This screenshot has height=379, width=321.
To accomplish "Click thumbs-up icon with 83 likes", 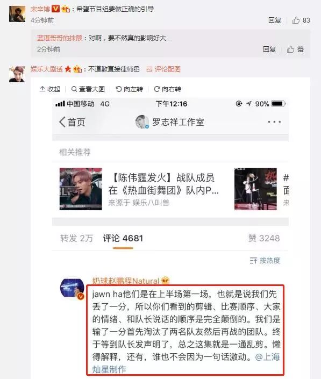I will pyautogui.click(x=296, y=20).
